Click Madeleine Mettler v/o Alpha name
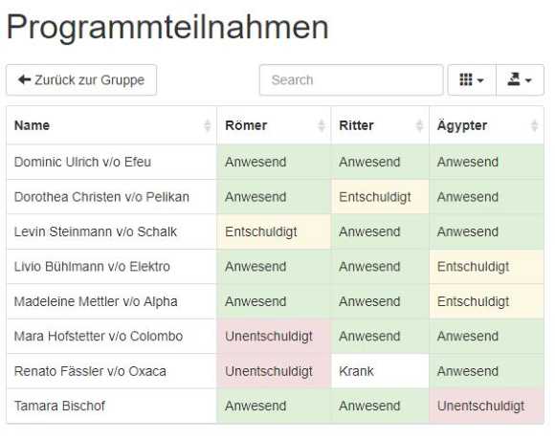Screen dimensions: 555x440 (x=96, y=301)
